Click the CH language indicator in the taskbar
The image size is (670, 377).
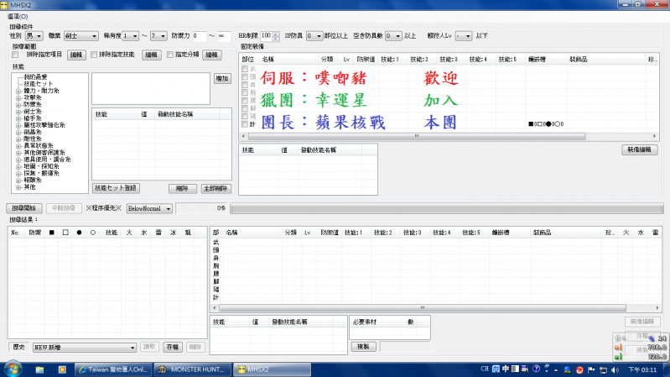485,369
